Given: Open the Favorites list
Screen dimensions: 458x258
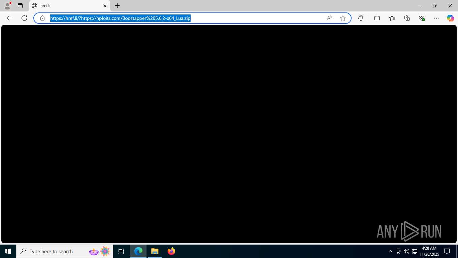Looking at the screenshot, I should coord(392,18).
